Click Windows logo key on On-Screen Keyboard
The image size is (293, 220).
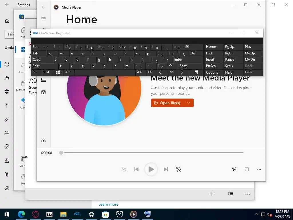58,72
